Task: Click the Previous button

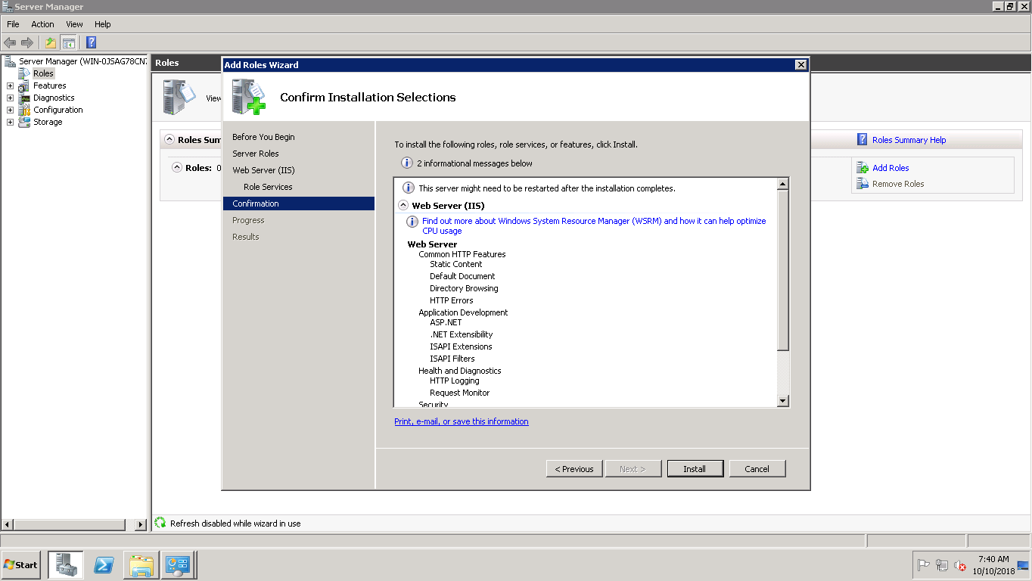Action: point(574,469)
